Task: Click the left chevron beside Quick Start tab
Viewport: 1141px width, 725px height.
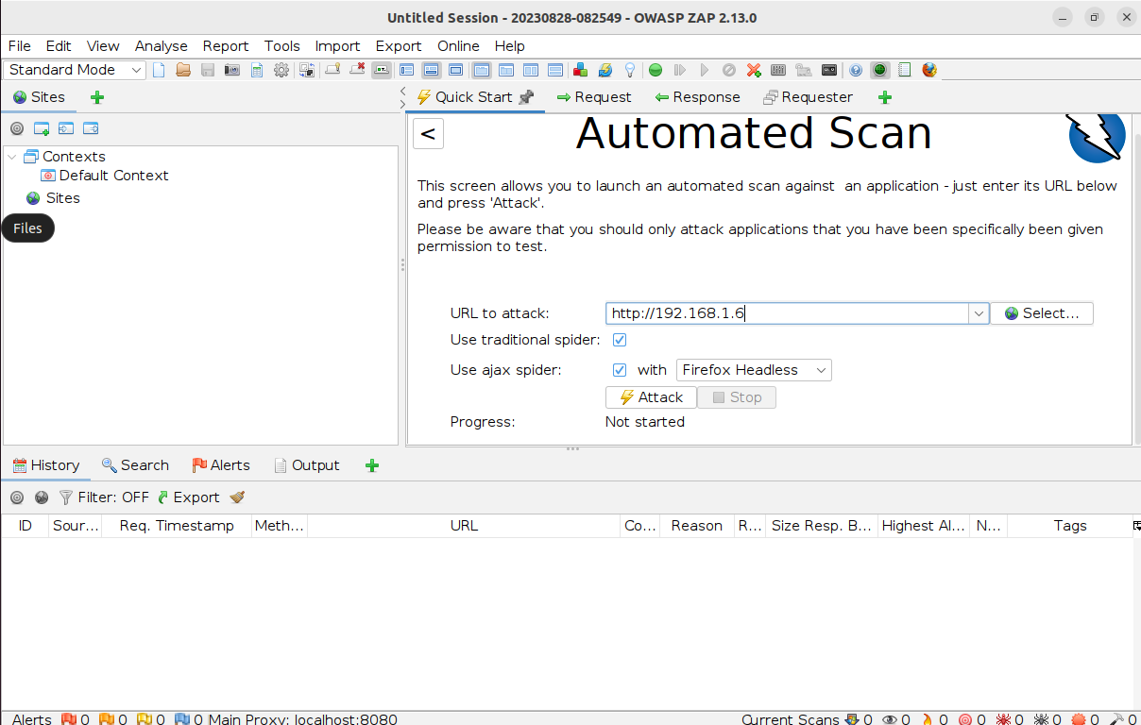Action: coord(402,92)
